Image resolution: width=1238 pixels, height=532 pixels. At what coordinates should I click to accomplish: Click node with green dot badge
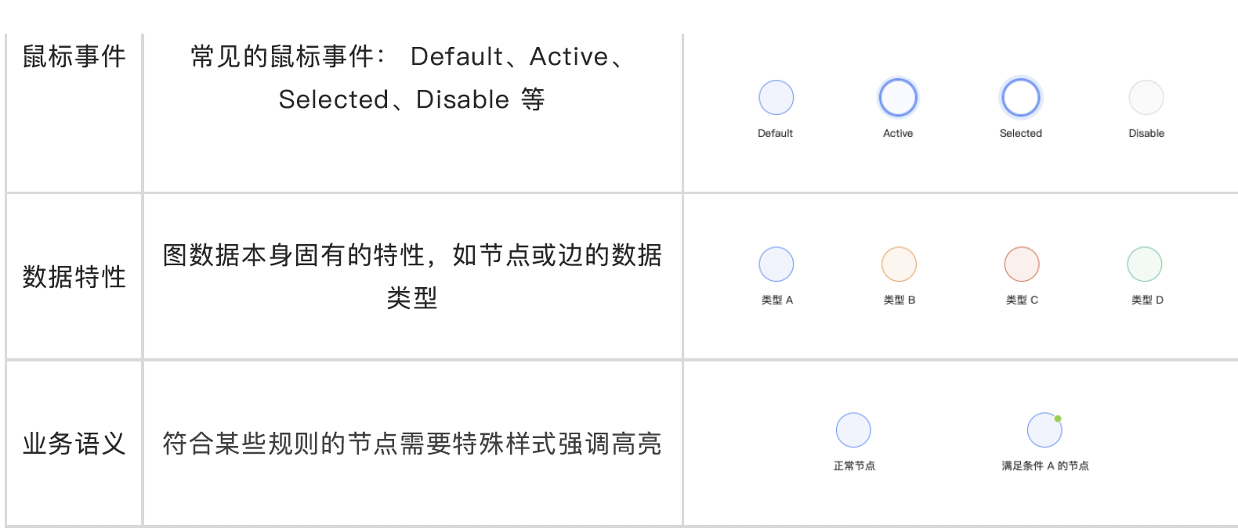click(x=1044, y=430)
